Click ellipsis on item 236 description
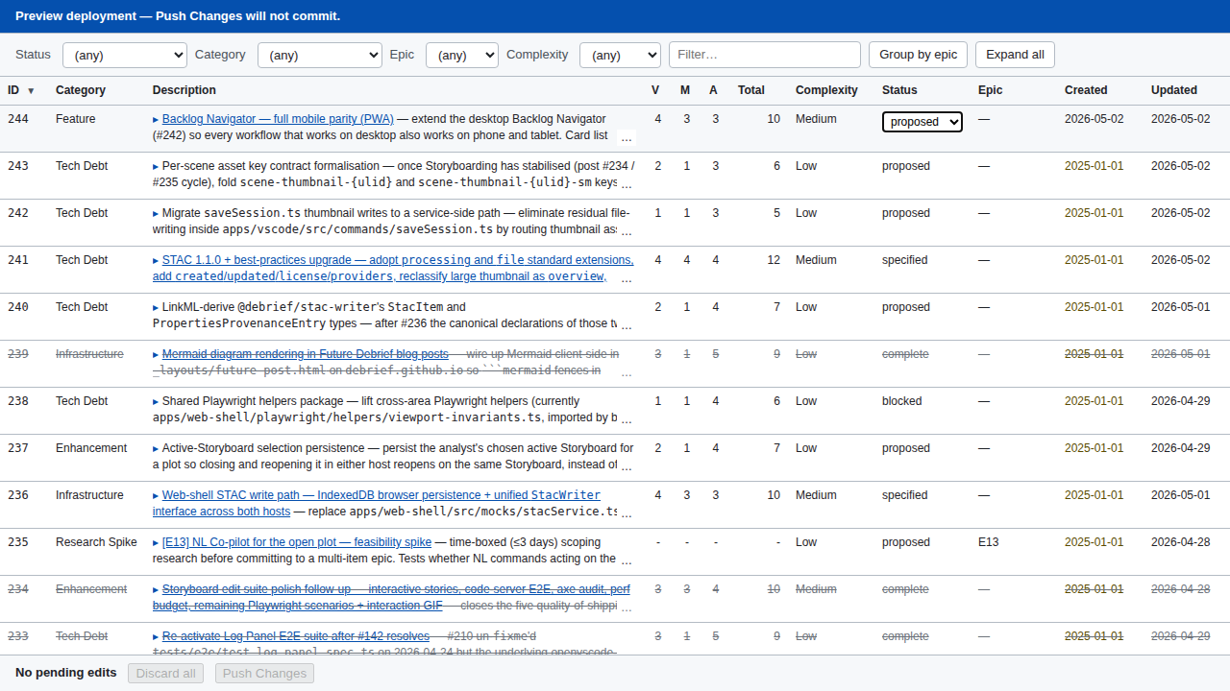Viewport: 1230px width, 691px height. (627, 512)
